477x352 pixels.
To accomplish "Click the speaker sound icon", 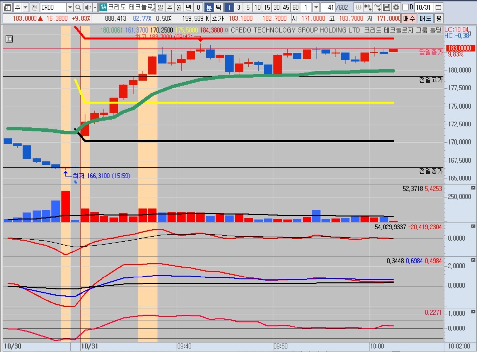I will 88,7.
